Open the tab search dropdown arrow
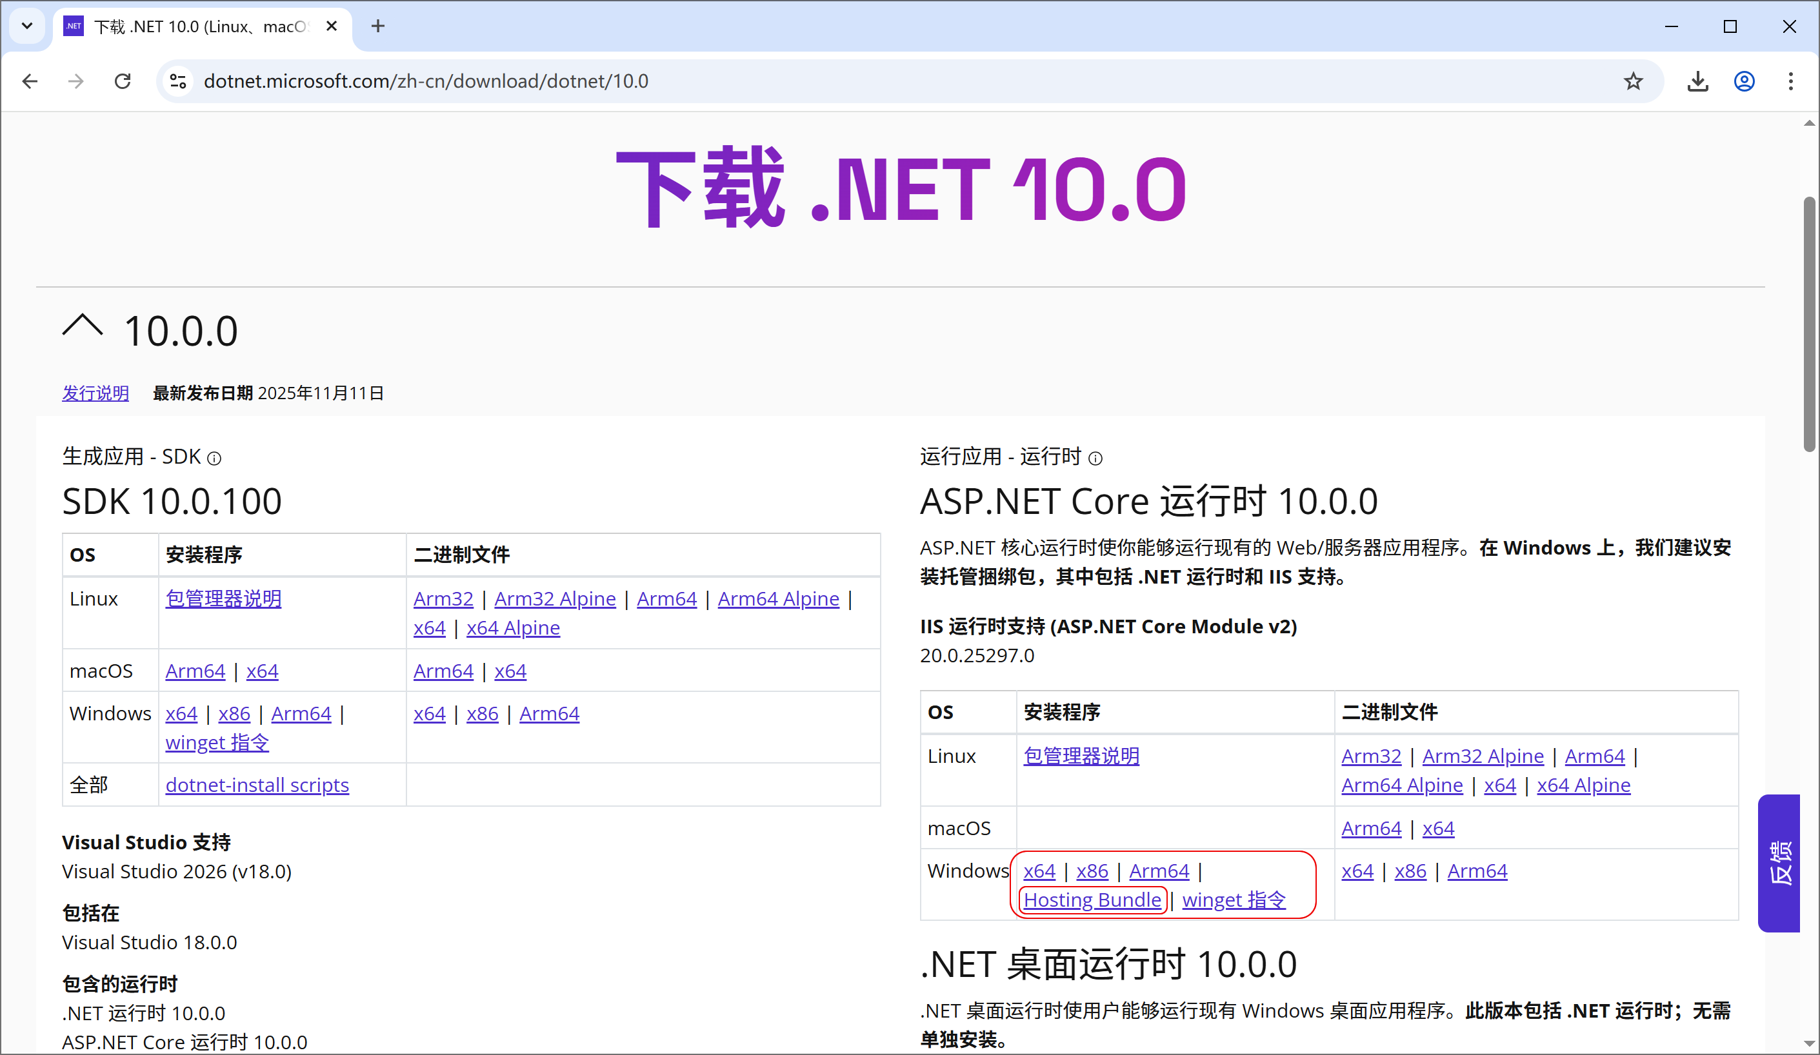Viewport: 1820px width, 1055px height. (26, 26)
